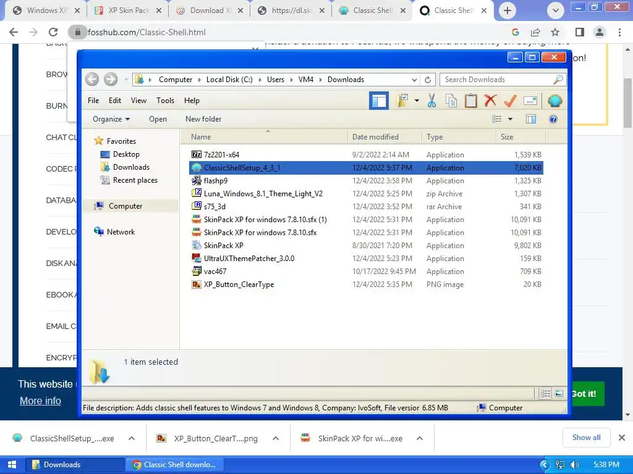Toggle the navigation pane toolbar icon

(x=379, y=101)
